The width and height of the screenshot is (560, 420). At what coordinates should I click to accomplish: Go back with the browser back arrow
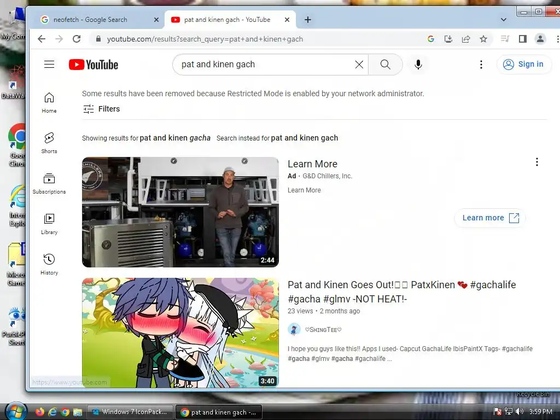[42, 39]
